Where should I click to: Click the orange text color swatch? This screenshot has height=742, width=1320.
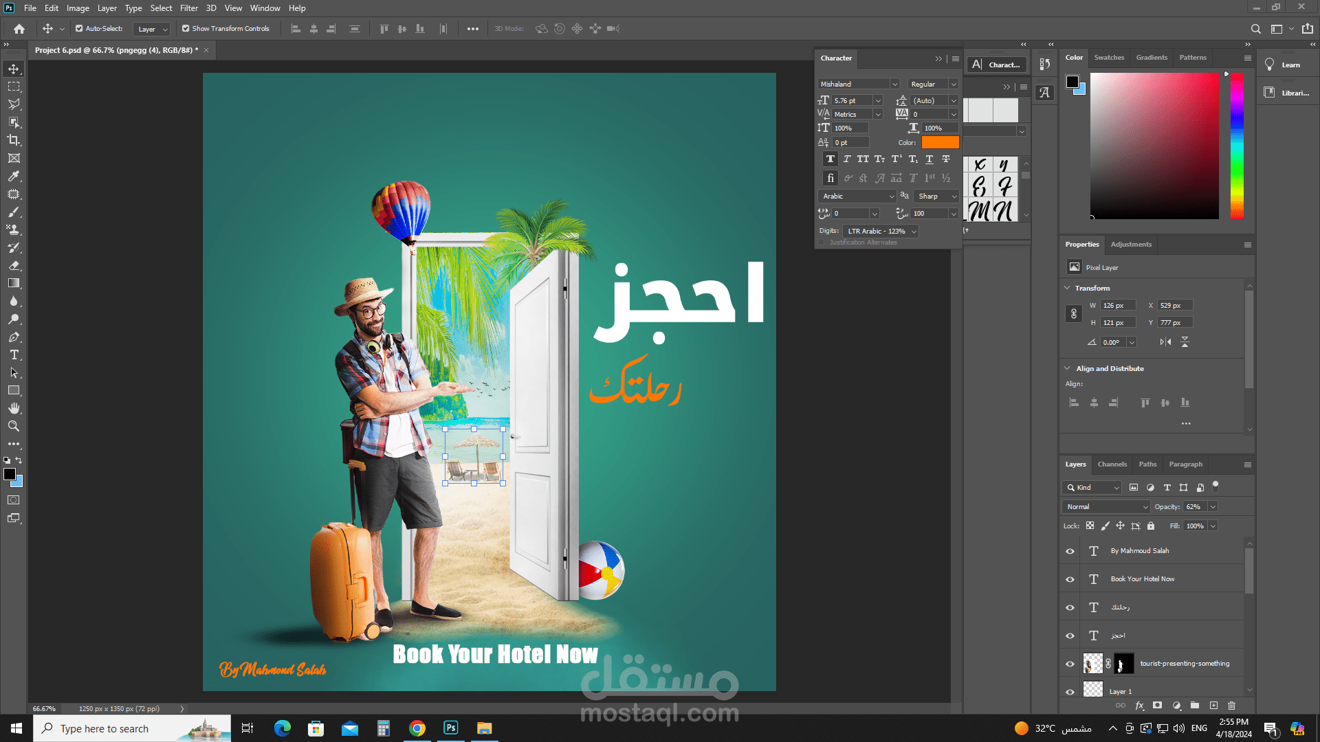tap(940, 143)
